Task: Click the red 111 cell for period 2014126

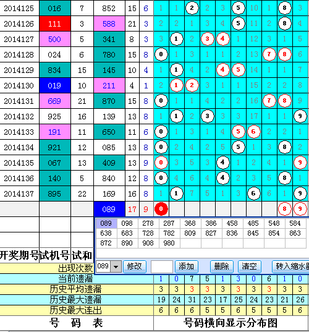Action: (55, 23)
